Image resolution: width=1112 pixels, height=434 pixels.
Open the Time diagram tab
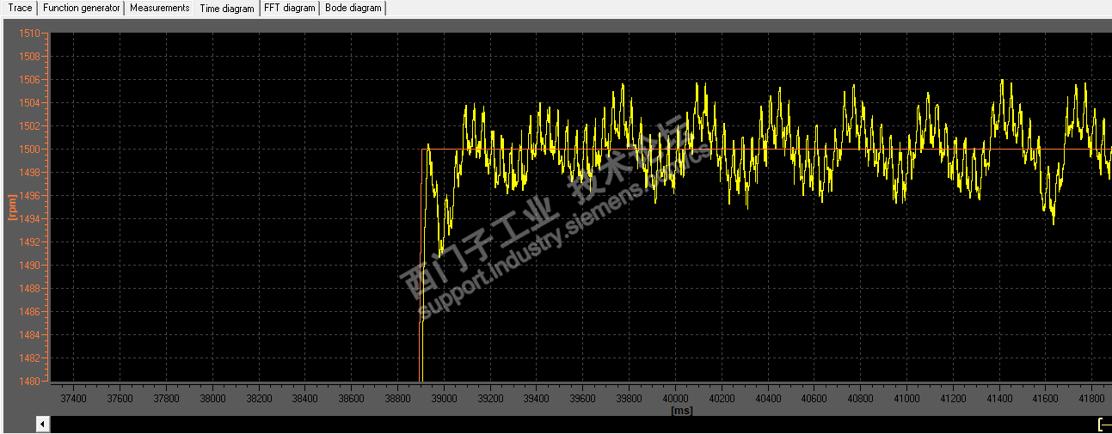[227, 9]
